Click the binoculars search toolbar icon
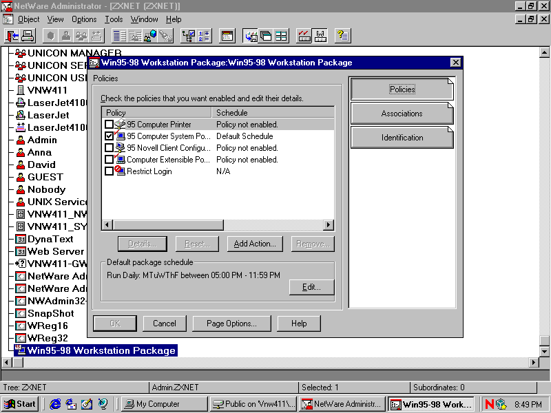The width and height of the screenshot is (551, 413). point(165,36)
